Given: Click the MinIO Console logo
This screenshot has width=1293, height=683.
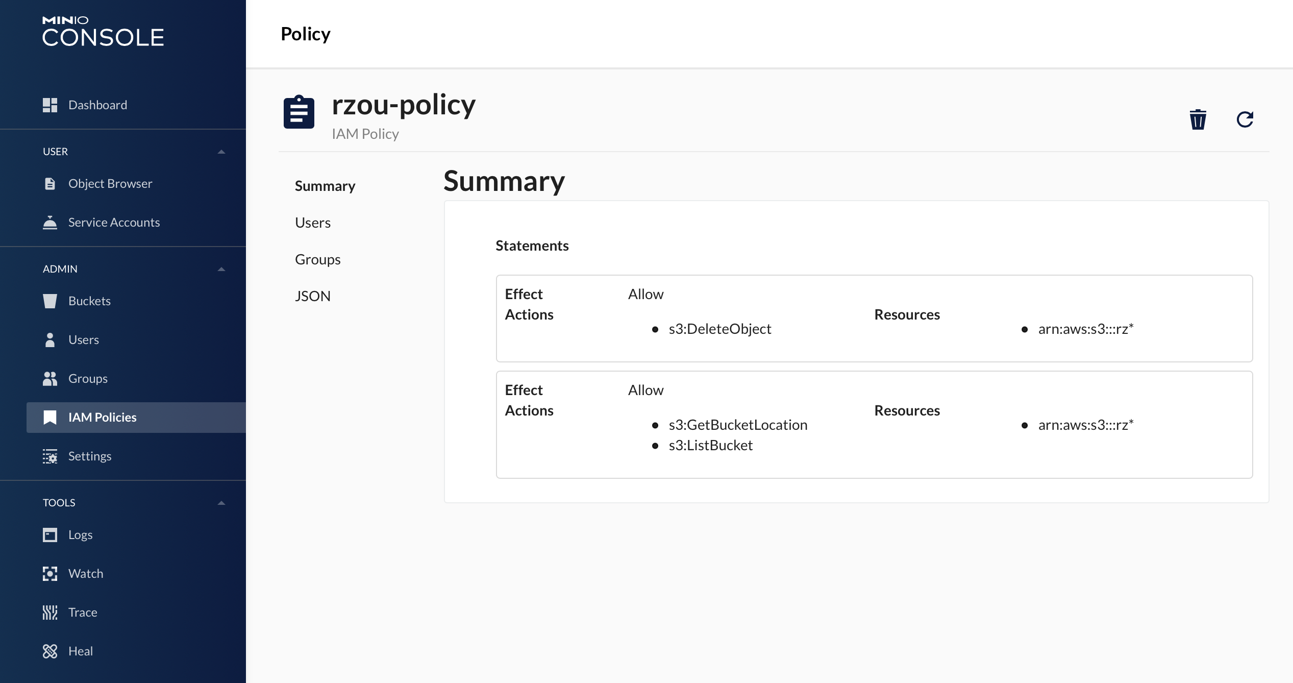Looking at the screenshot, I should click(103, 32).
